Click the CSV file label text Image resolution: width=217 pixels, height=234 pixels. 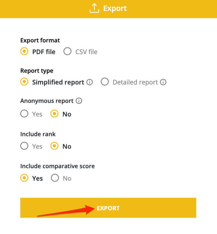click(x=86, y=52)
